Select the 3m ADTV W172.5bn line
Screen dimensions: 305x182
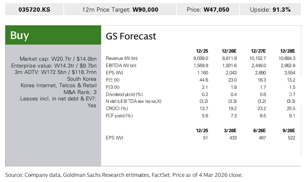click(x=55, y=72)
